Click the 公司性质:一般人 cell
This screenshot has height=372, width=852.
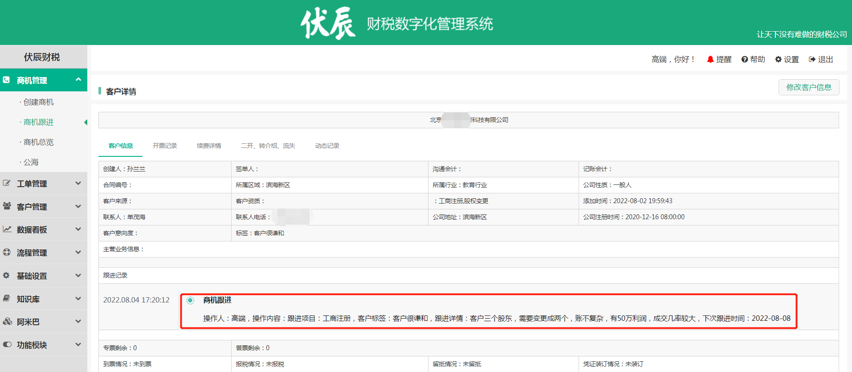[709, 185]
